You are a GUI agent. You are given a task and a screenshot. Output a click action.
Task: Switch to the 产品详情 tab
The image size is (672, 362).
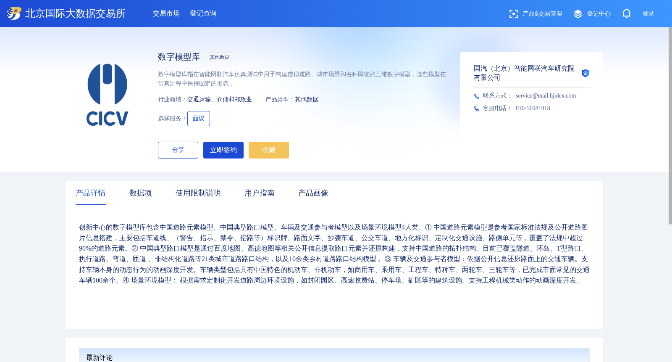pos(91,193)
